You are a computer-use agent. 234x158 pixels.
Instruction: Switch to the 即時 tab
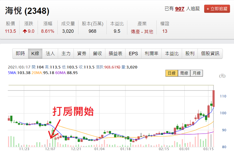click(x=20, y=53)
